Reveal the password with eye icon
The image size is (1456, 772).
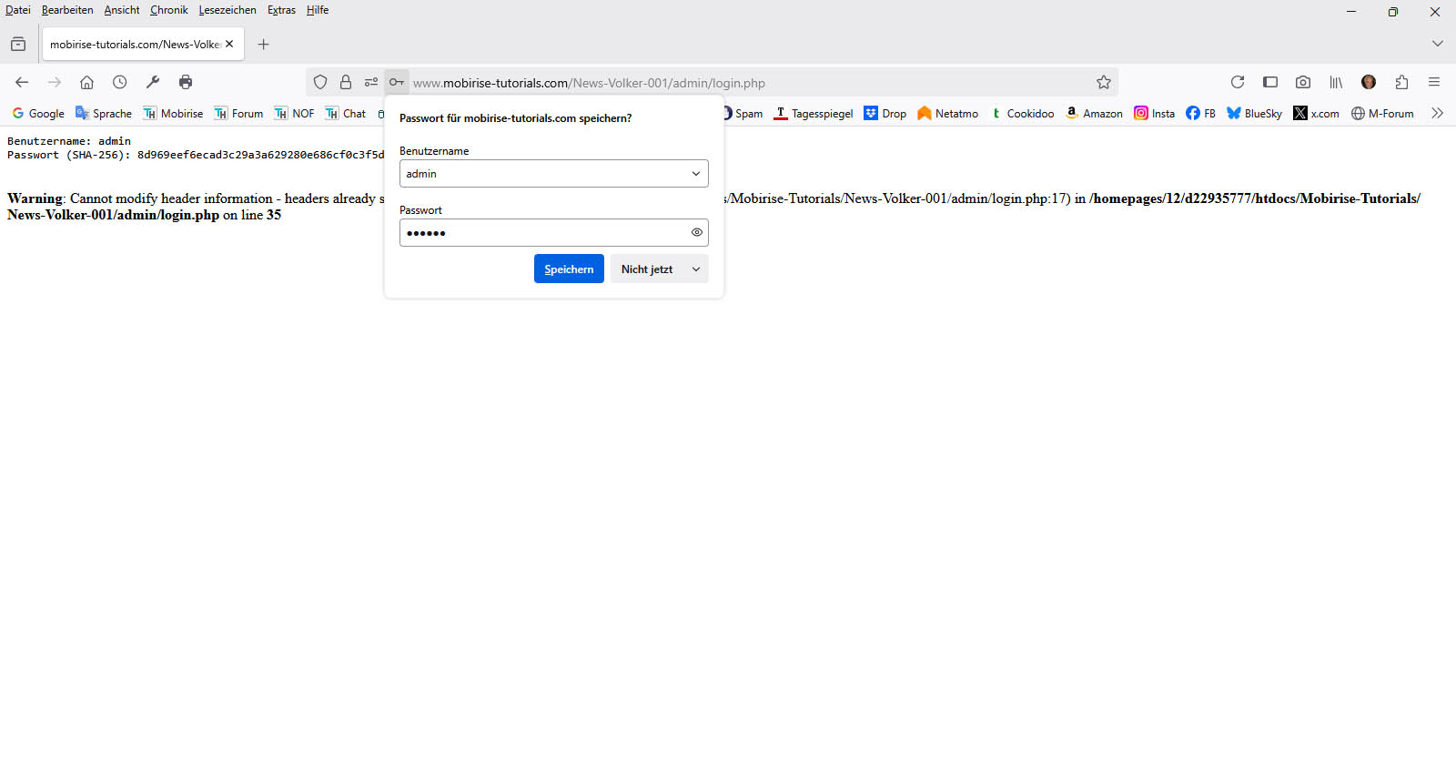coord(697,232)
